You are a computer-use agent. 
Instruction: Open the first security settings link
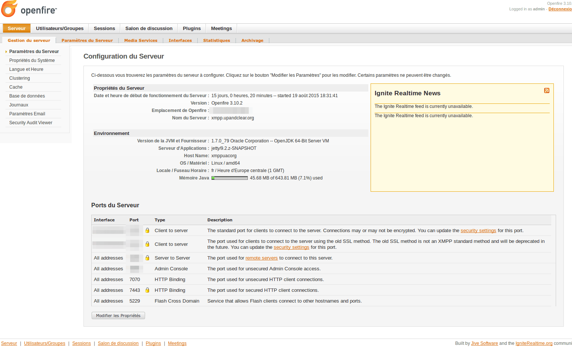pos(478,231)
